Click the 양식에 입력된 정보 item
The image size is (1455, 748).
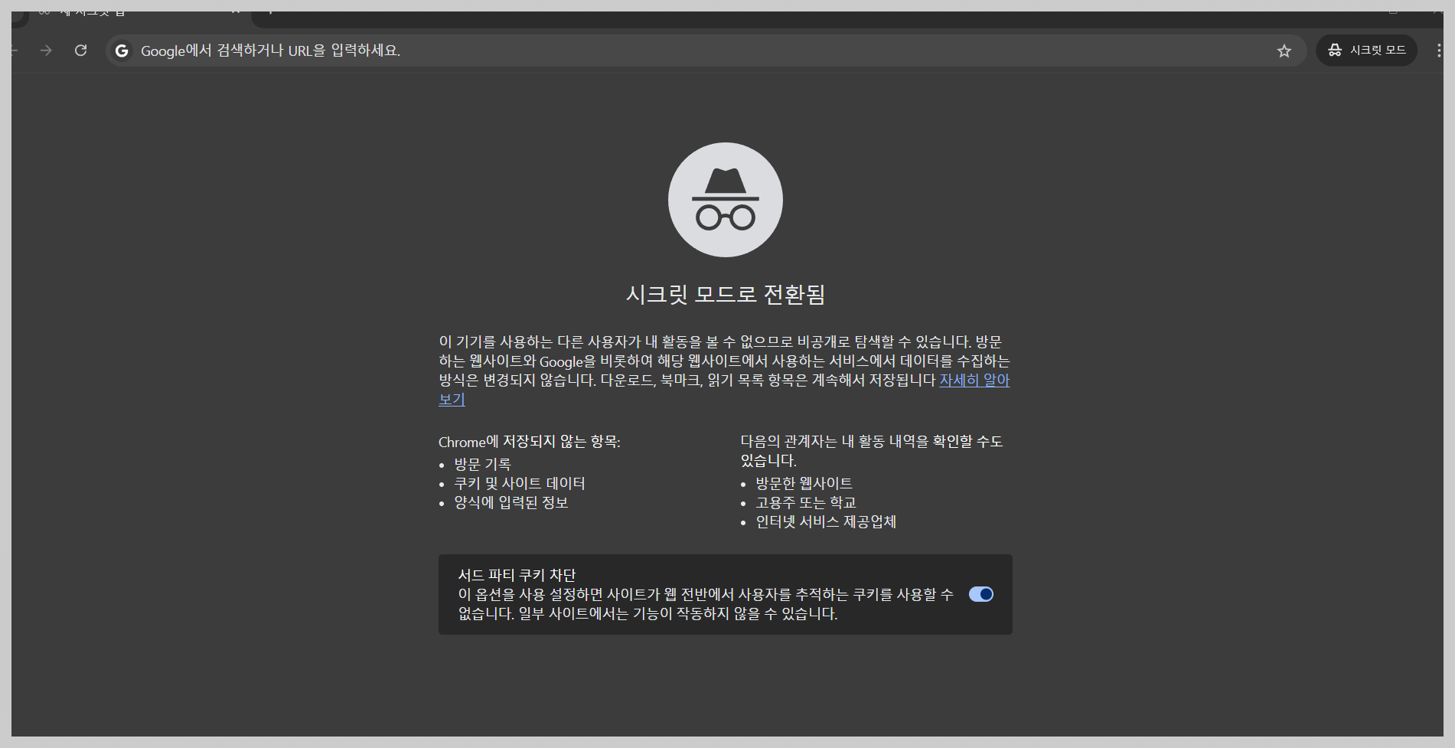tap(511, 502)
